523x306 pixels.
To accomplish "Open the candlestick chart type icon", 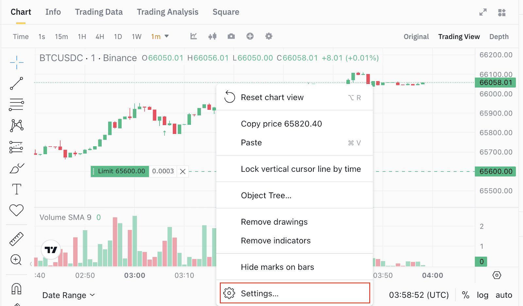I will tap(212, 36).
